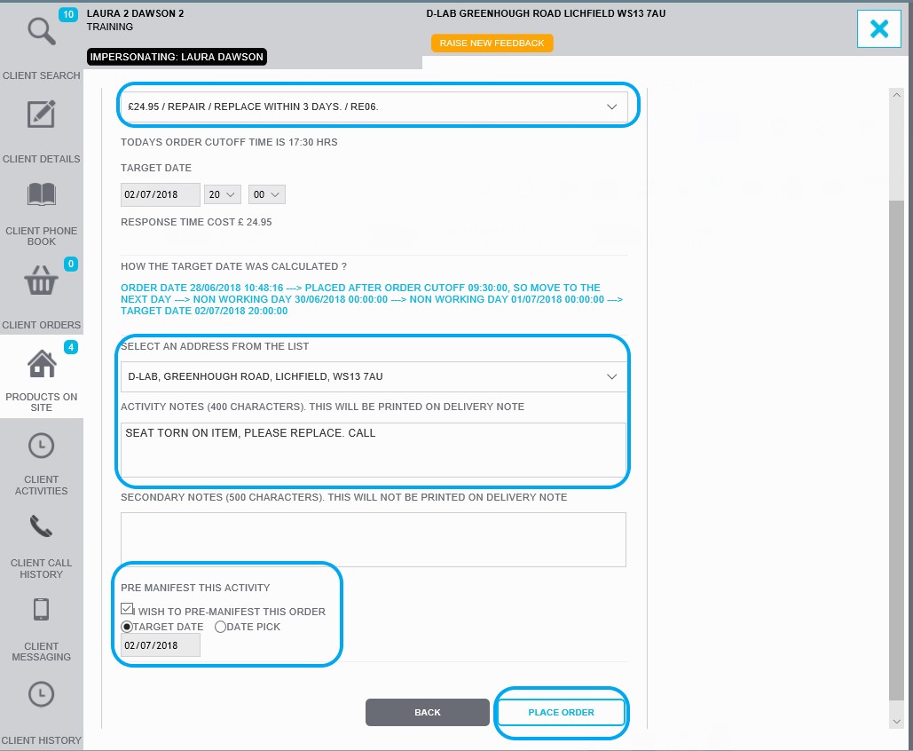Expand the D-LAB address dropdown

click(x=374, y=376)
